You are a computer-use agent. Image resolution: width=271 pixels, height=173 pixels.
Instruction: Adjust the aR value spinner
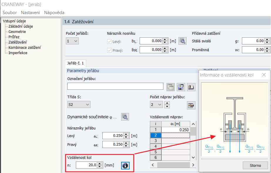click(126, 144)
